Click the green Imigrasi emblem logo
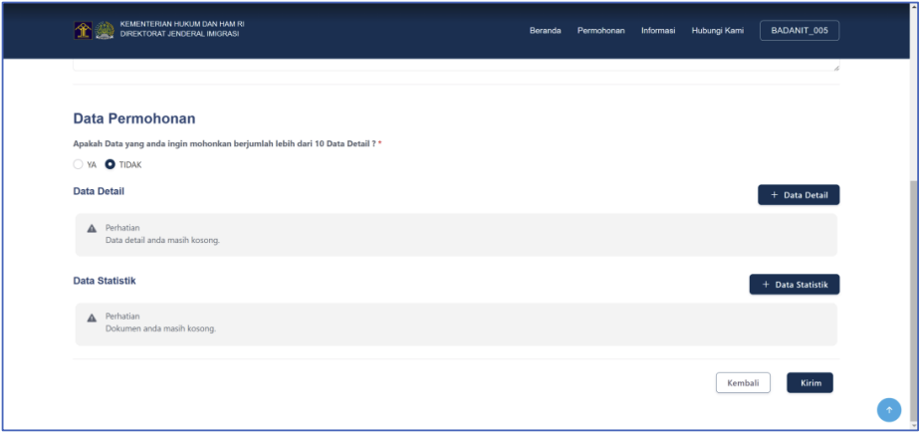Viewport: 924px width, 433px height. point(105,30)
